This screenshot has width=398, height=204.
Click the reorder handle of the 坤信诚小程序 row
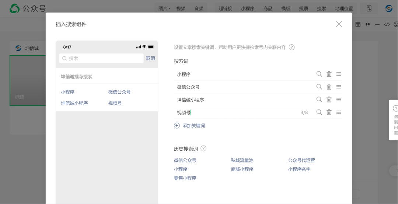click(339, 100)
